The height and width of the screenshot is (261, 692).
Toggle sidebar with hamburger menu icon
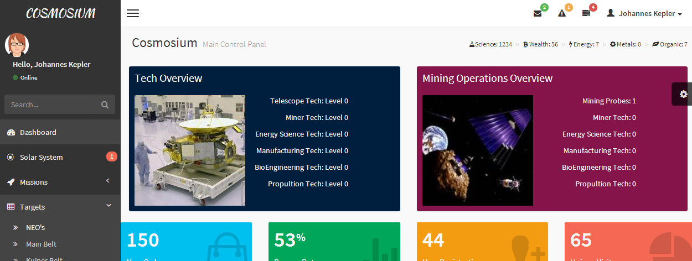133,13
